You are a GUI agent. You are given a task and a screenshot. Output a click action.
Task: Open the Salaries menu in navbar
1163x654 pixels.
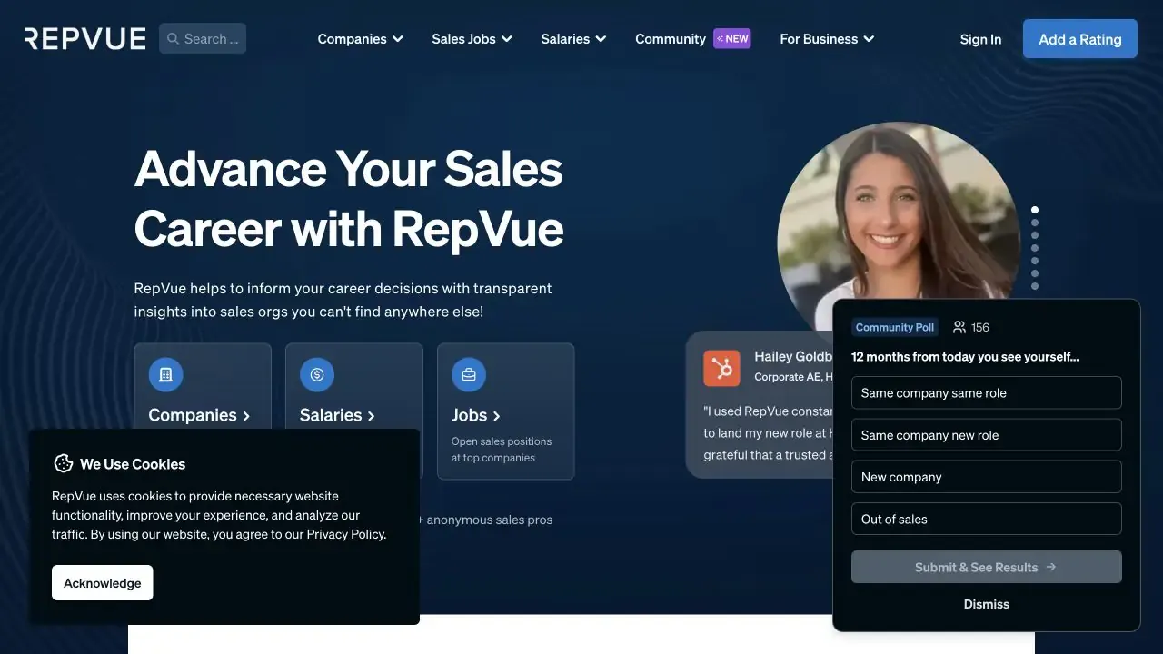pyautogui.click(x=573, y=39)
